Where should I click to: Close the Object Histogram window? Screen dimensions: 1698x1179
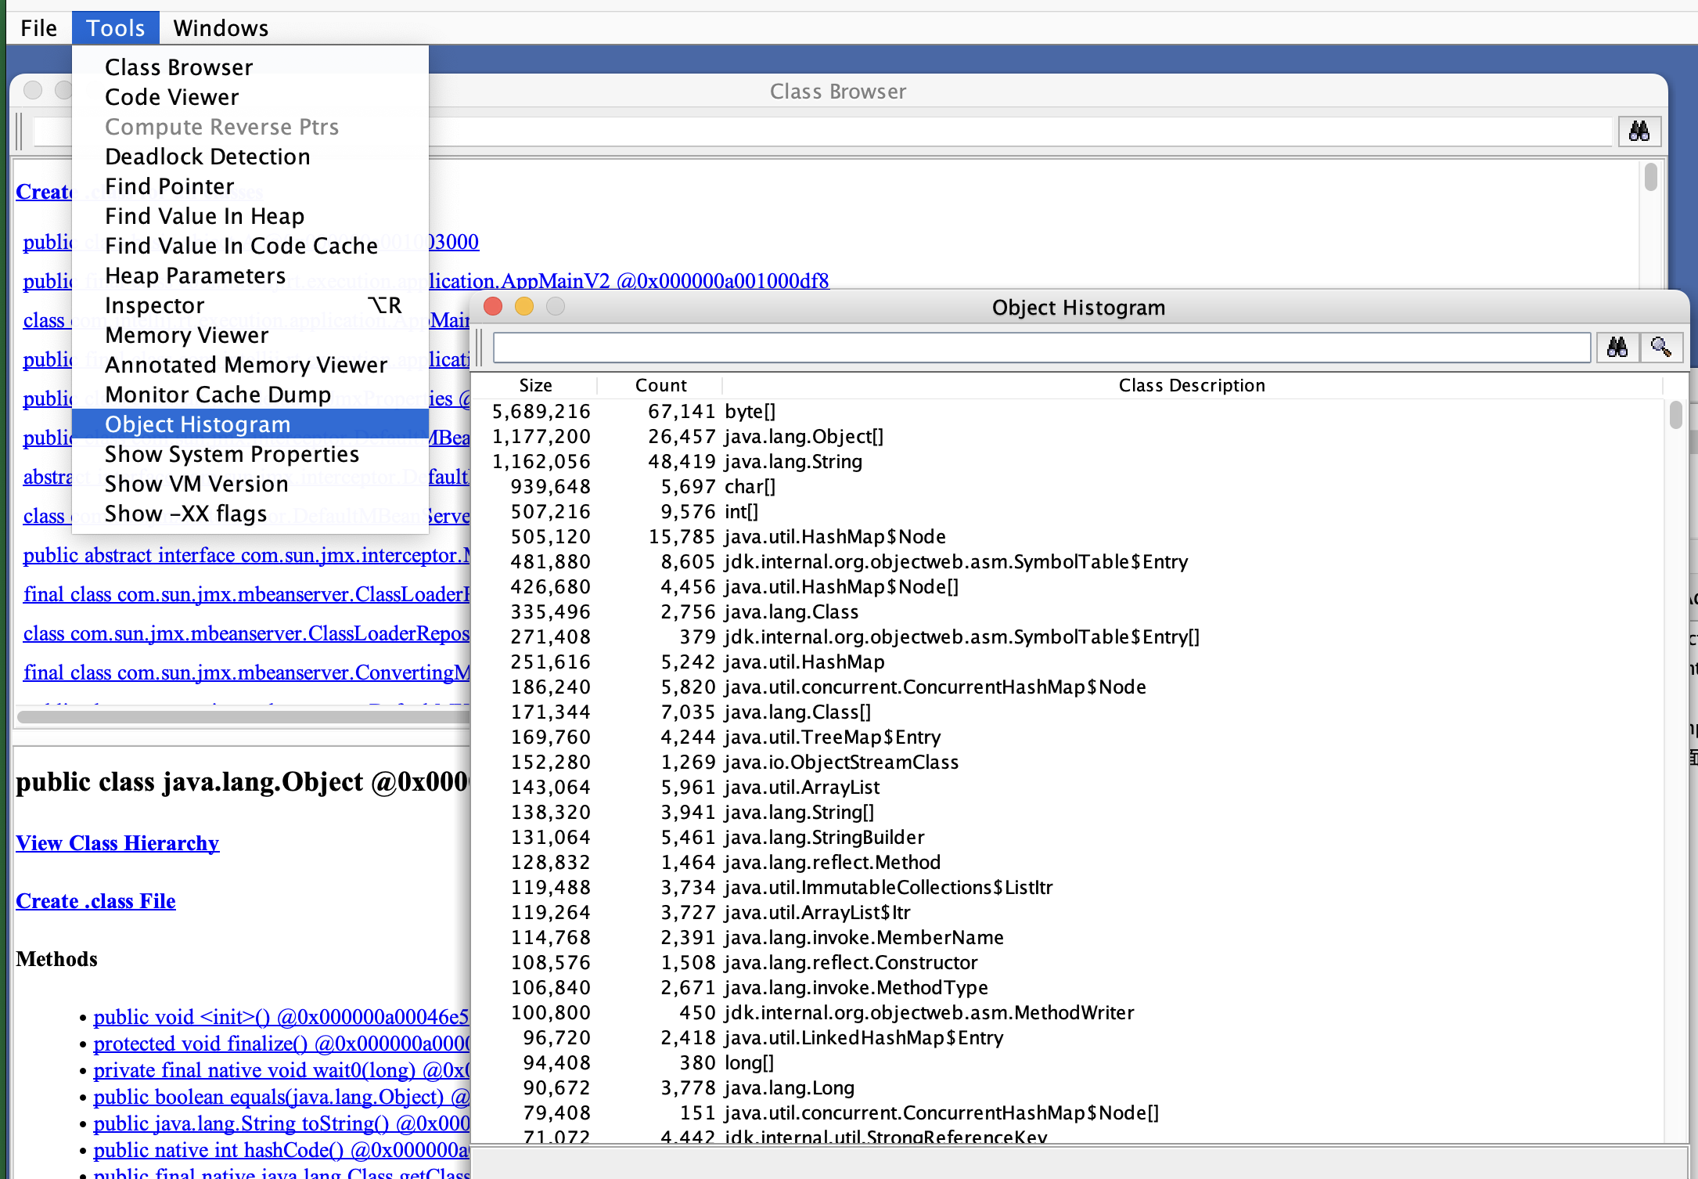(x=493, y=307)
